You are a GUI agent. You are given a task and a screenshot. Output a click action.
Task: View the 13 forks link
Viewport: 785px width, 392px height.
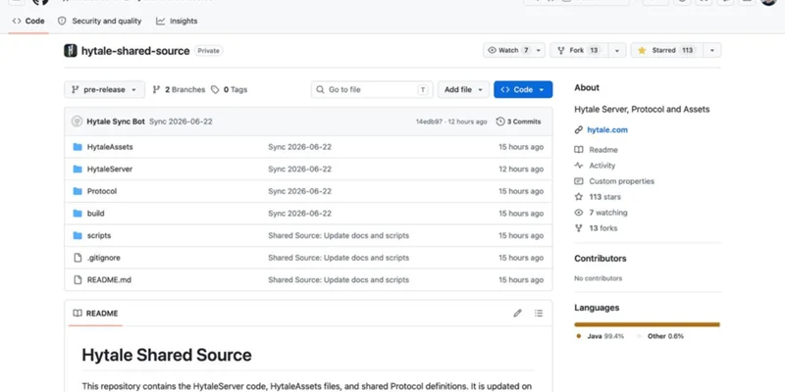point(602,228)
